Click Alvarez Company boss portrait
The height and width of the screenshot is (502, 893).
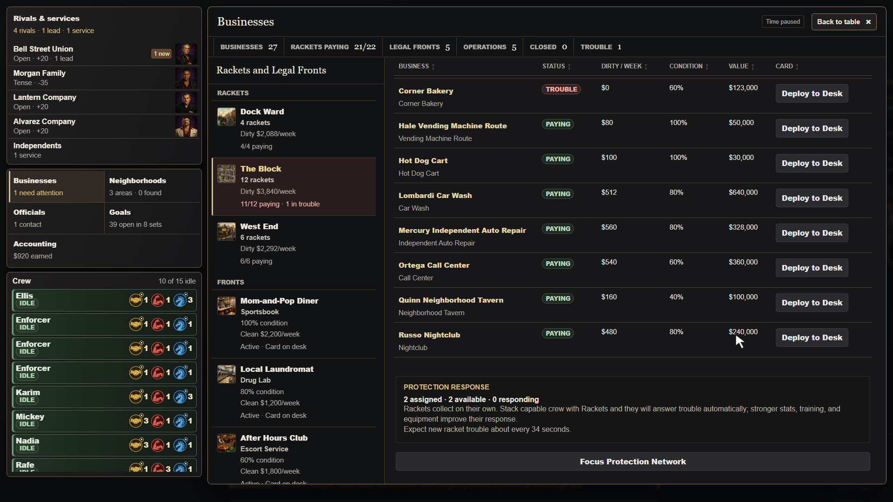pyautogui.click(x=186, y=126)
